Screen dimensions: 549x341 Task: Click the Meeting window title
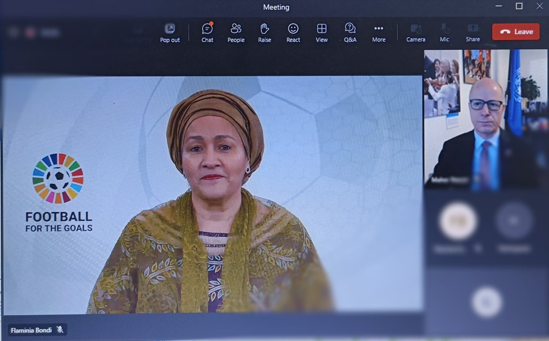coord(276,7)
